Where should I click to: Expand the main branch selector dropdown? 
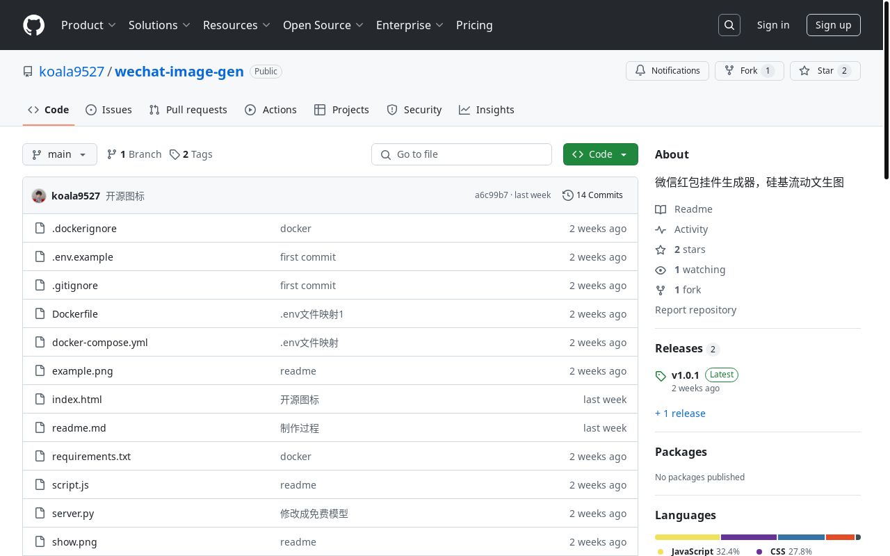[x=59, y=154]
